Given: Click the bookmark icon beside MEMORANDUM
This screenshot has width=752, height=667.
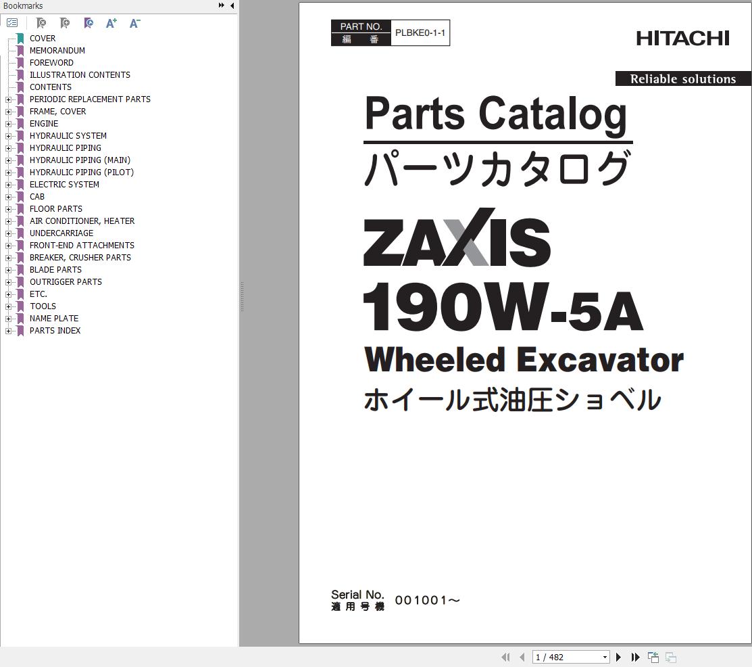Looking at the screenshot, I should (20, 51).
